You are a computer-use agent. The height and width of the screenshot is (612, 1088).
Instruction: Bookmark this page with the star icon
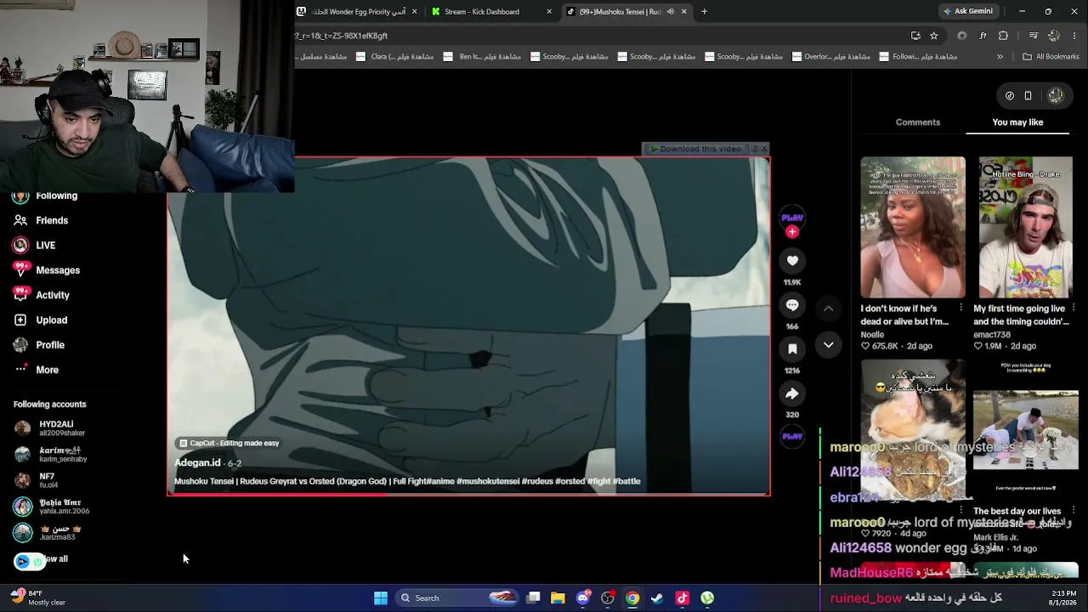click(934, 36)
